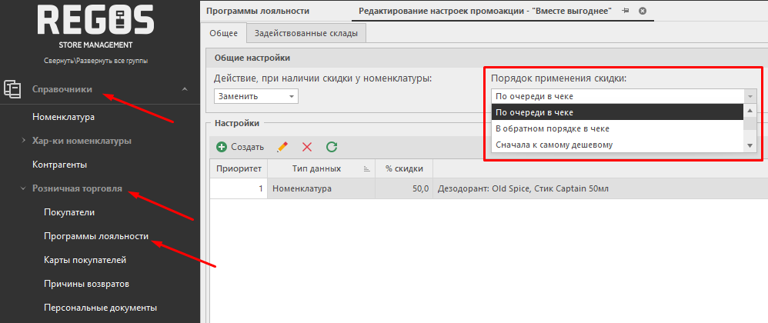Collapse the Розничная торговля section

[23, 188]
